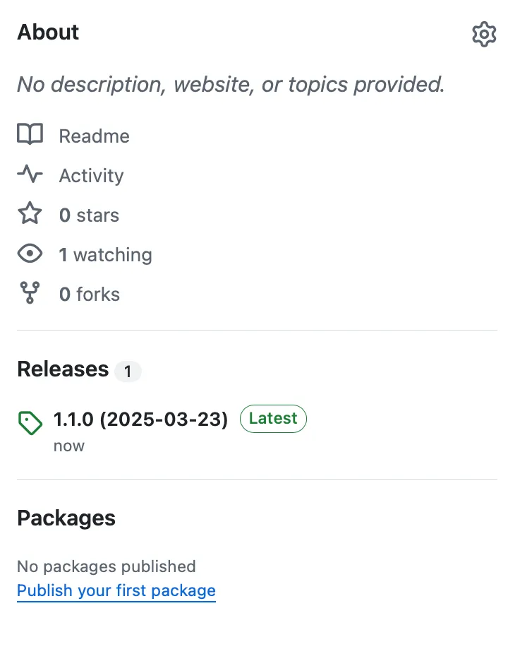The height and width of the screenshot is (654, 508).
Task: Click the now timestamp under the release
Action: (68, 445)
